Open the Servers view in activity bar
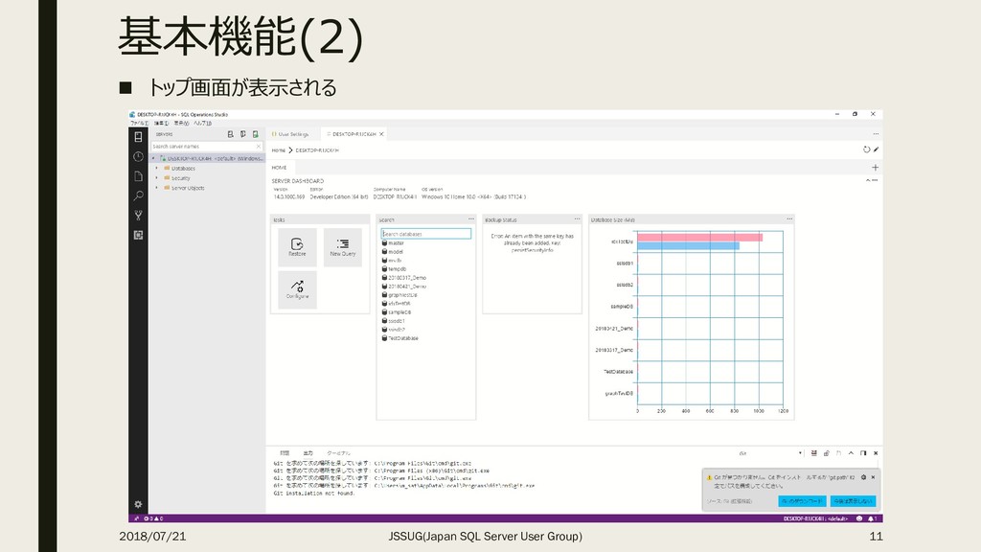 (138, 137)
